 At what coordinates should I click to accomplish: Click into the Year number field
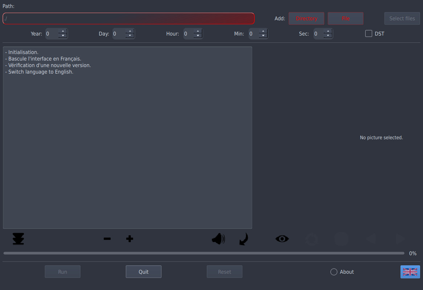click(52, 34)
